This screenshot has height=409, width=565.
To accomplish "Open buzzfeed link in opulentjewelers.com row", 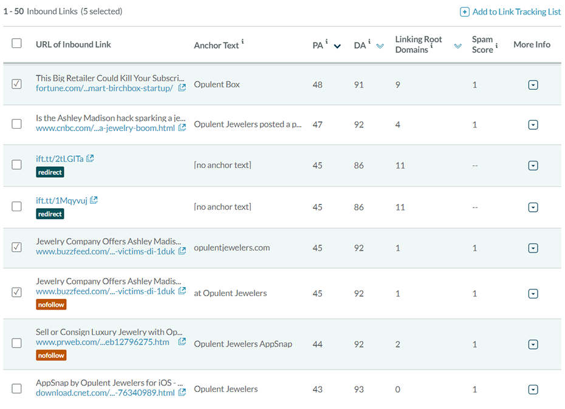I will click(105, 252).
